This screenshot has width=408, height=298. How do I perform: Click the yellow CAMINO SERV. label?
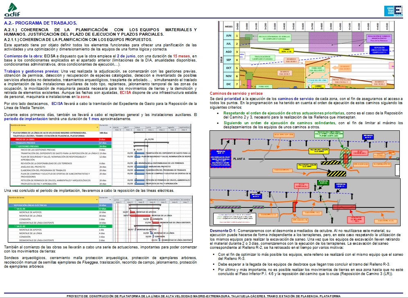tap(286, 50)
